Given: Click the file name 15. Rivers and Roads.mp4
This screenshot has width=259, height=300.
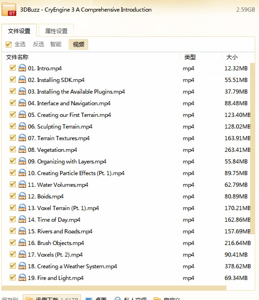Looking at the screenshot, I should point(60,232).
